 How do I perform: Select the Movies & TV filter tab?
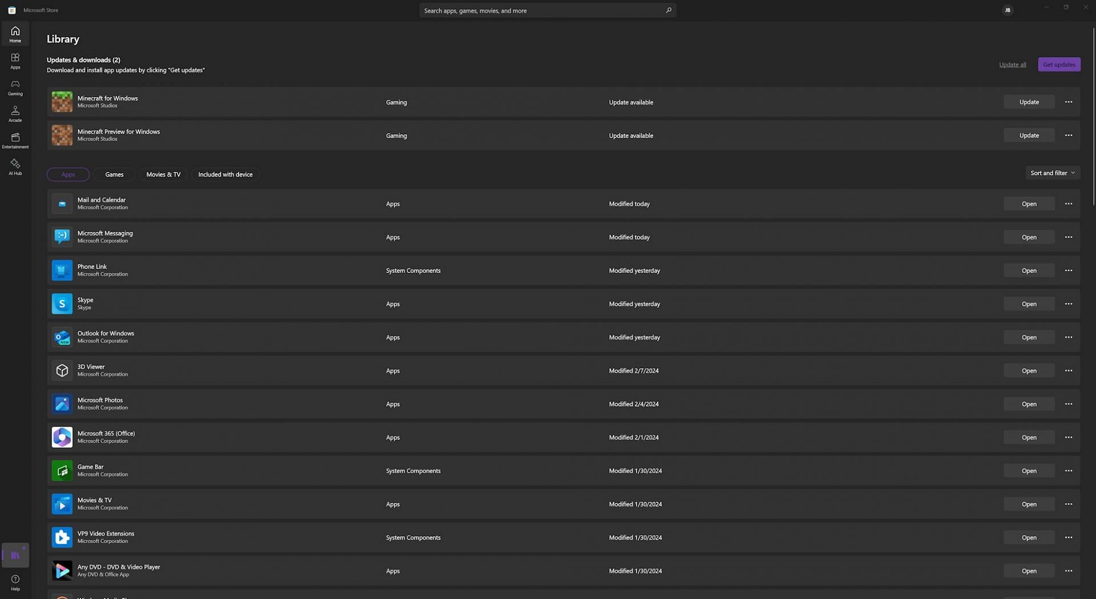click(x=163, y=175)
